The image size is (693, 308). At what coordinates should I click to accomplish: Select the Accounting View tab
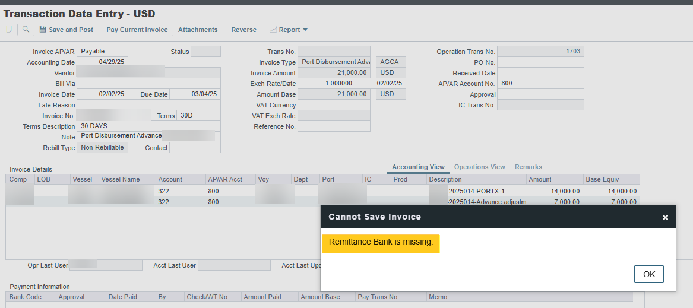pyautogui.click(x=418, y=167)
